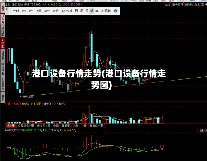Select monthly 月 K-line period
The width and height of the screenshot is (207, 161).
[87, 11]
